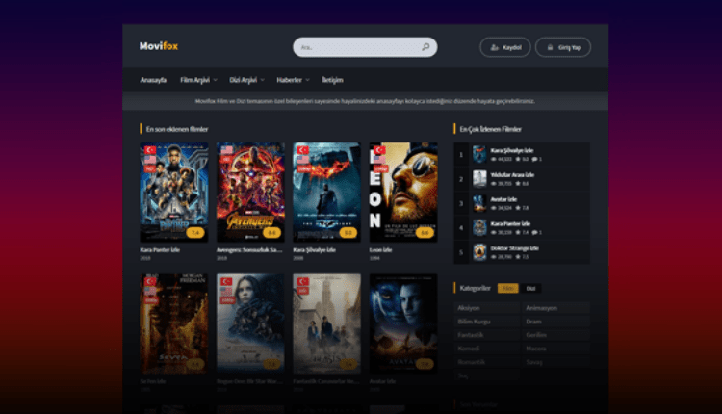Switch to the Dizi categories tab
Screen dimensions: 722x414
coord(530,288)
